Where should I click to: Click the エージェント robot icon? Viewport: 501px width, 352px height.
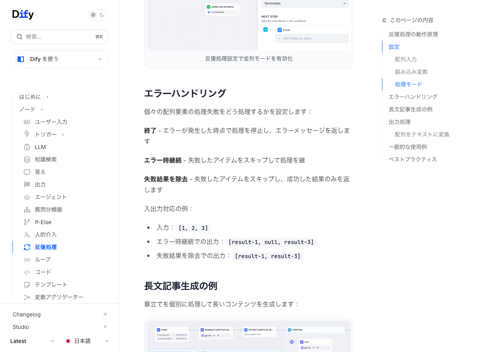tap(27, 197)
